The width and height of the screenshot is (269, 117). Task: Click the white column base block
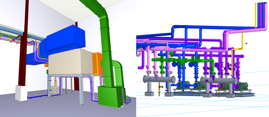(21, 93)
